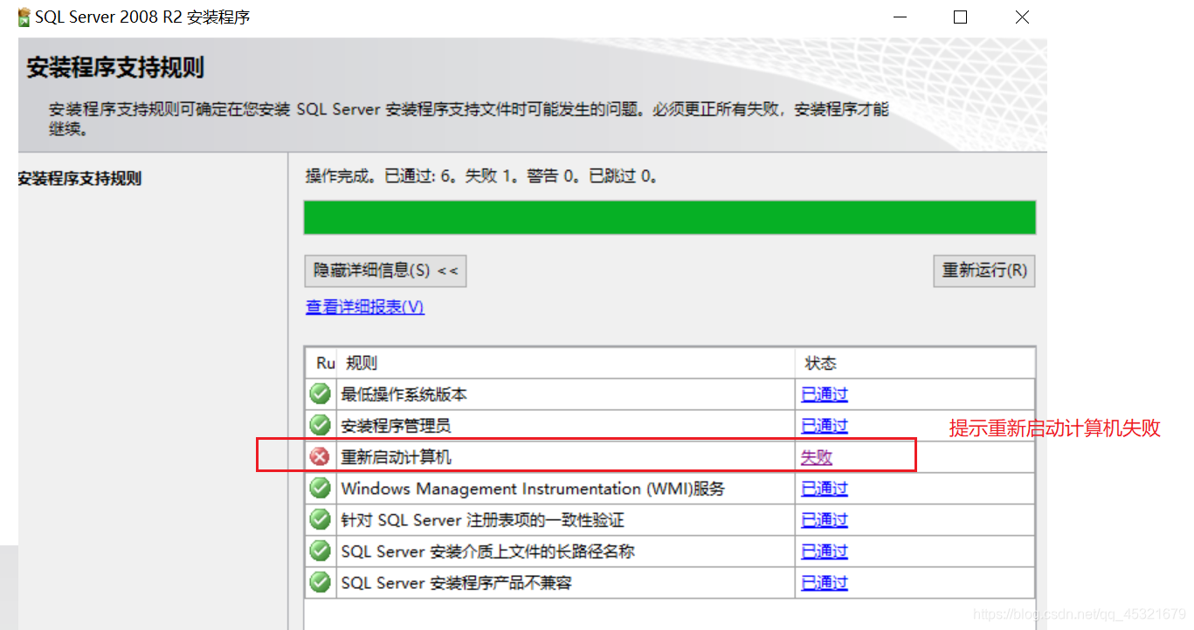1194x630 pixels.
Task: Select the 最低操作系统版本 rule text
Action: [x=404, y=394]
